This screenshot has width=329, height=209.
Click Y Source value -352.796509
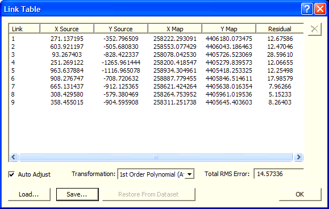(121, 39)
